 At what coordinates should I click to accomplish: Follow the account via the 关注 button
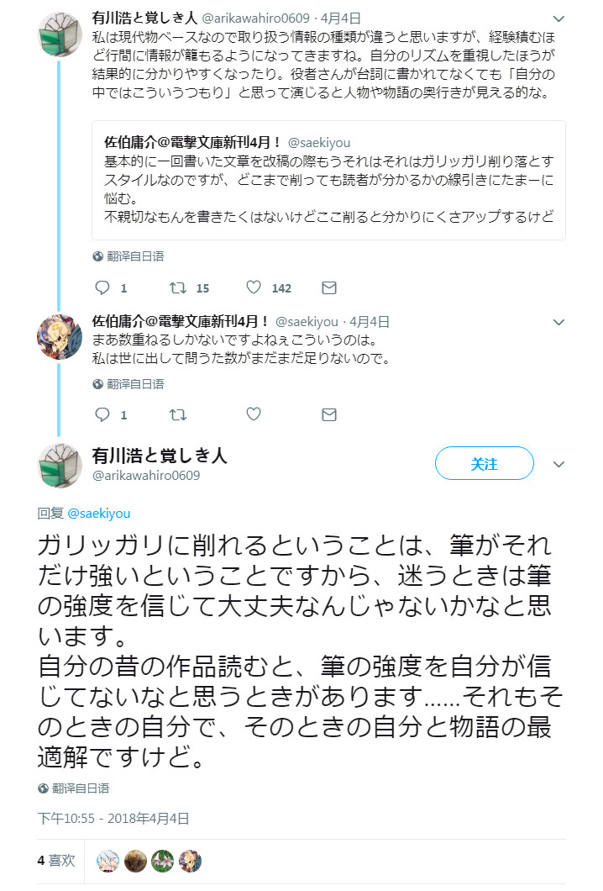point(485,462)
